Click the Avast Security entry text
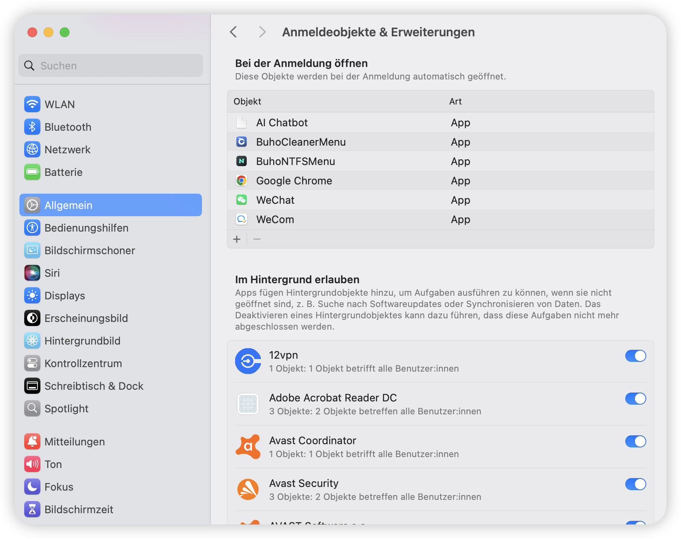The image size is (681, 539). (x=304, y=483)
